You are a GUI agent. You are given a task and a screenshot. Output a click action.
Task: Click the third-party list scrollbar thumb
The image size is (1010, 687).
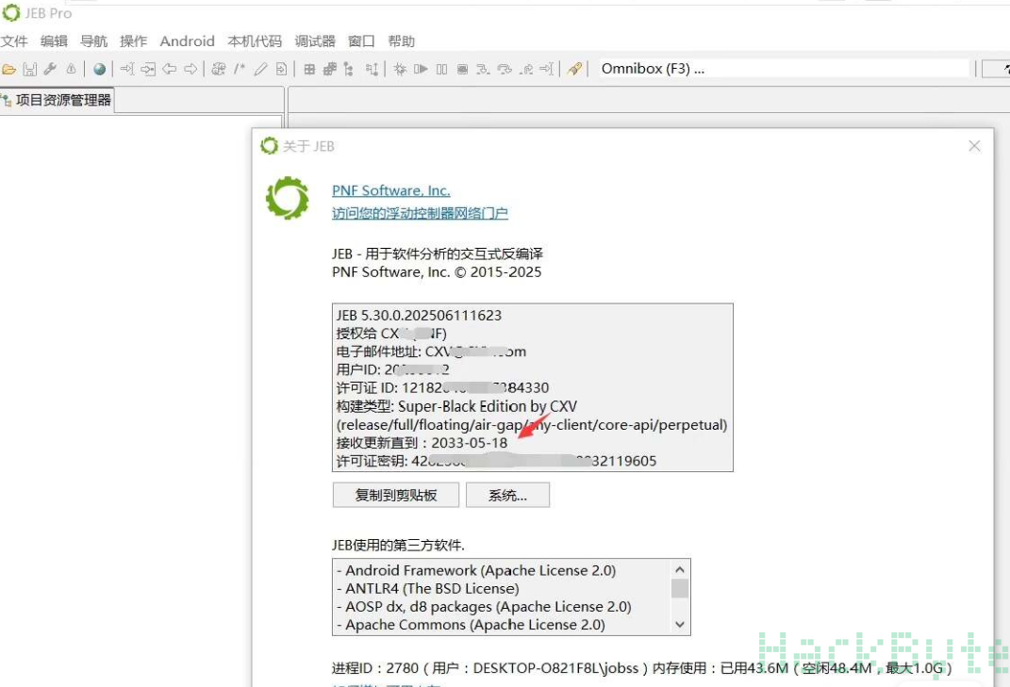680,588
